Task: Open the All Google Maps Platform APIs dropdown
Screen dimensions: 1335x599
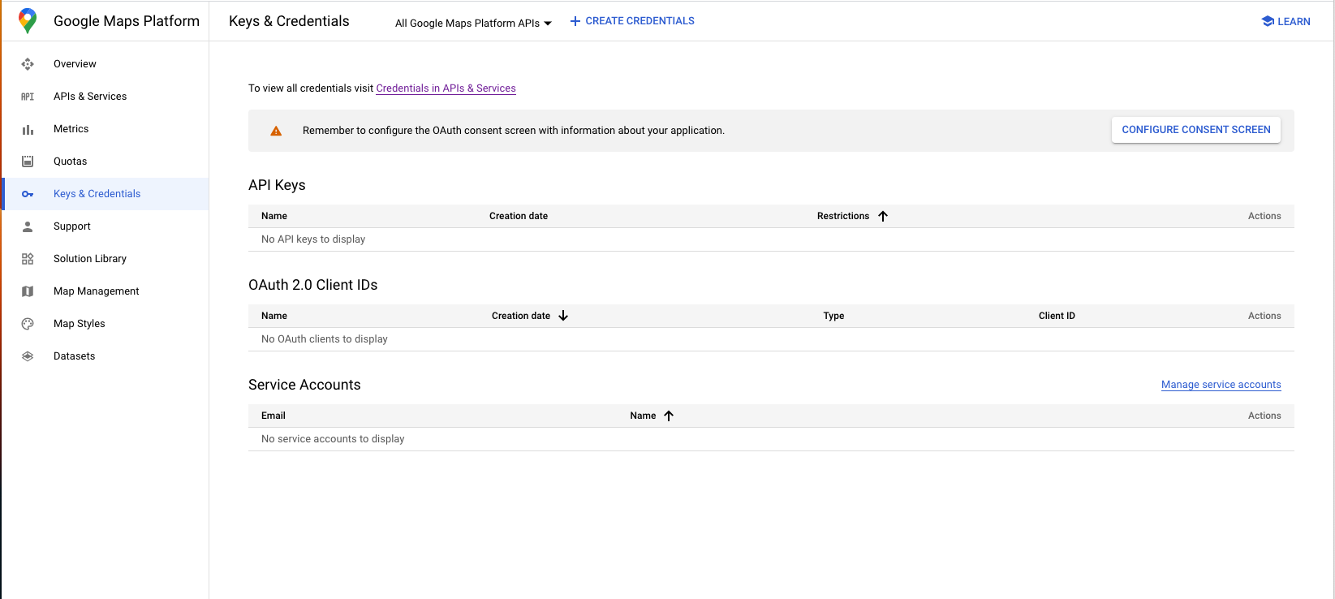Action: click(473, 23)
